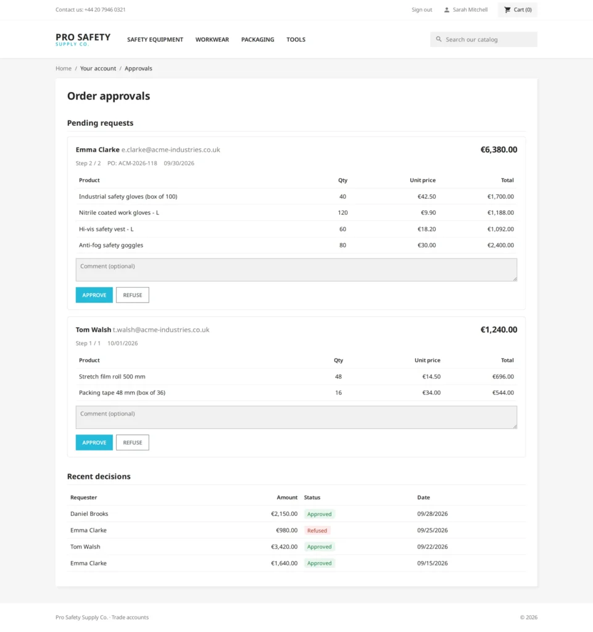593x632 pixels.
Task: Click the €1,240.00 total amount
Action: [x=499, y=330]
